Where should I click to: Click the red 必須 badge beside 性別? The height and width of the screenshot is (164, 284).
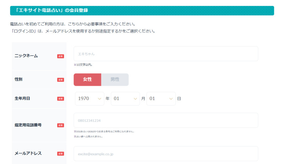coord(60,80)
